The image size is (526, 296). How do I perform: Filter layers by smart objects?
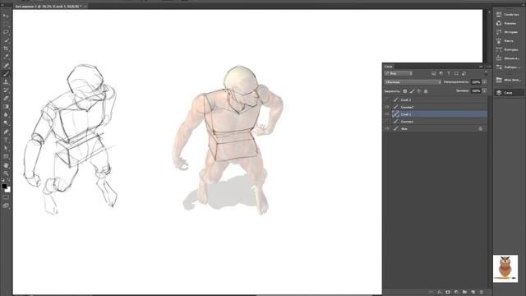(464, 73)
